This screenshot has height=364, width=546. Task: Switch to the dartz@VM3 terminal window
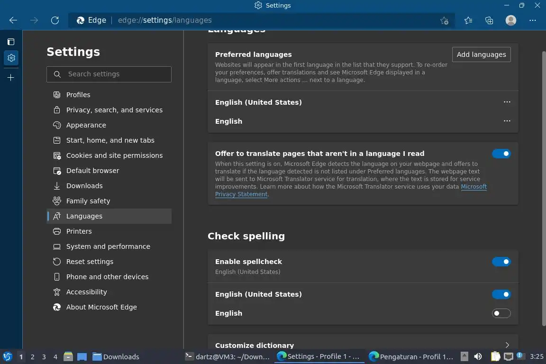click(x=227, y=357)
